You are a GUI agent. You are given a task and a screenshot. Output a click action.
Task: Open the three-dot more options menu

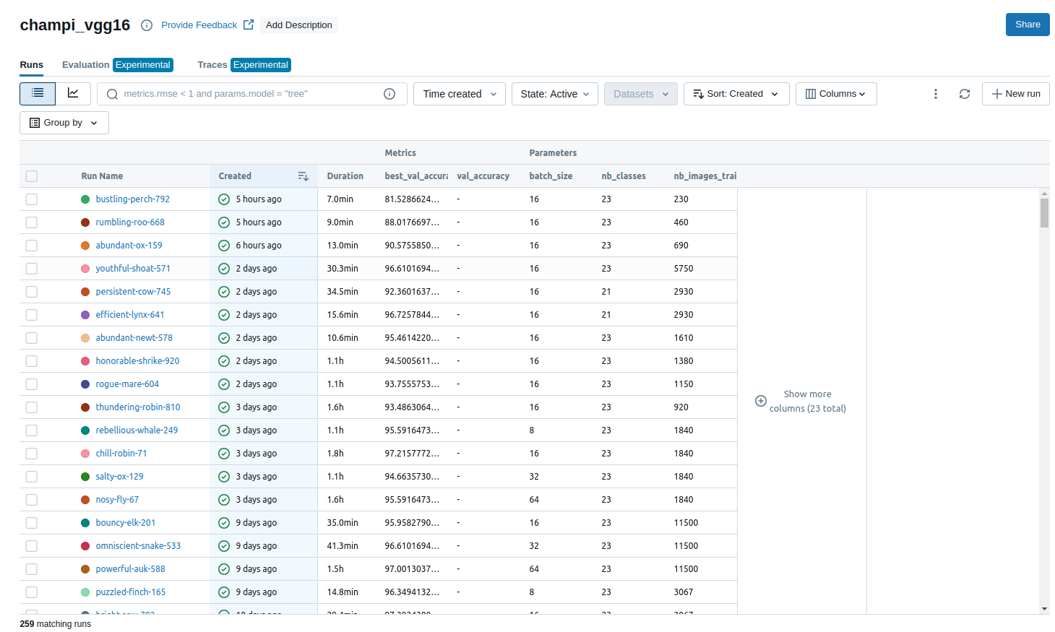coord(936,94)
